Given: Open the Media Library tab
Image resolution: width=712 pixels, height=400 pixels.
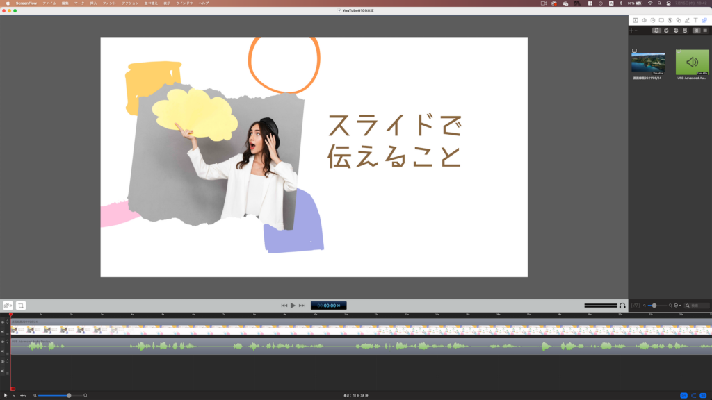Looking at the screenshot, I should [704, 20].
